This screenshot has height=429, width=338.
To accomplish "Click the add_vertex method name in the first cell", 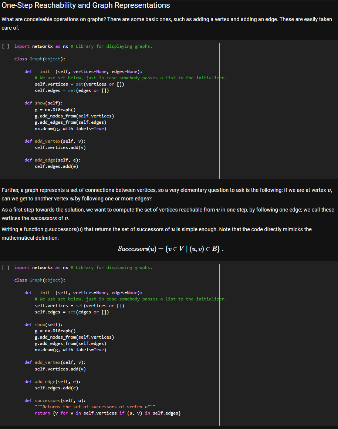I will point(47,141).
